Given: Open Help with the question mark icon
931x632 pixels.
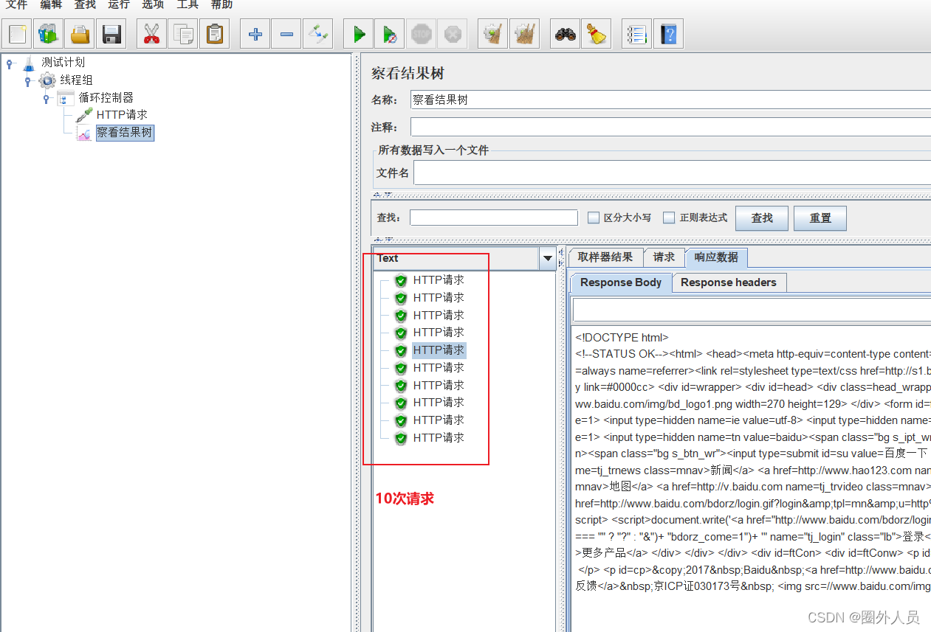Looking at the screenshot, I should click(x=668, y=34).
